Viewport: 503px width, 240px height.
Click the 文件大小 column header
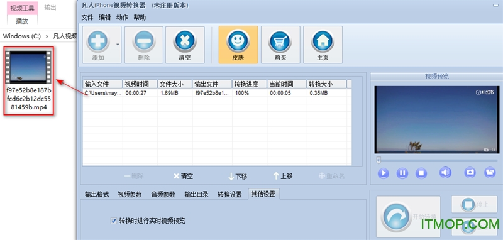175,84
